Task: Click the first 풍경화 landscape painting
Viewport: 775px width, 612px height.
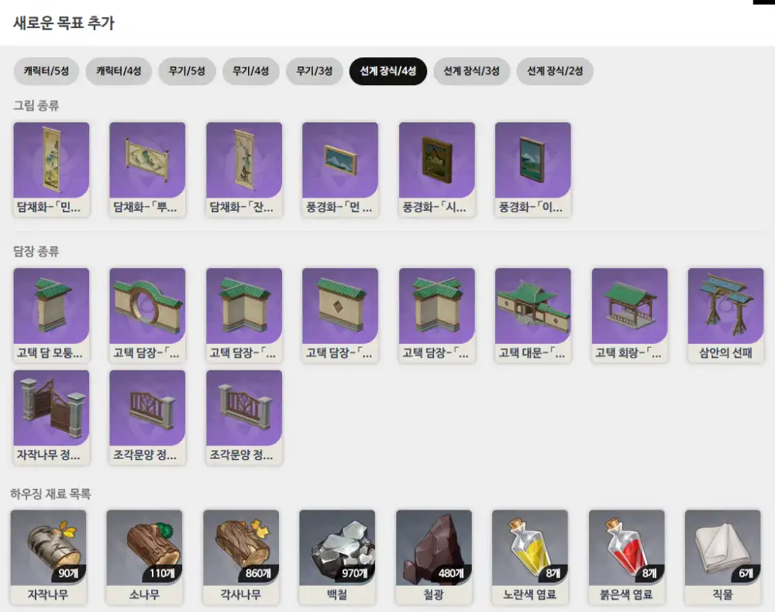Action: 340,169
